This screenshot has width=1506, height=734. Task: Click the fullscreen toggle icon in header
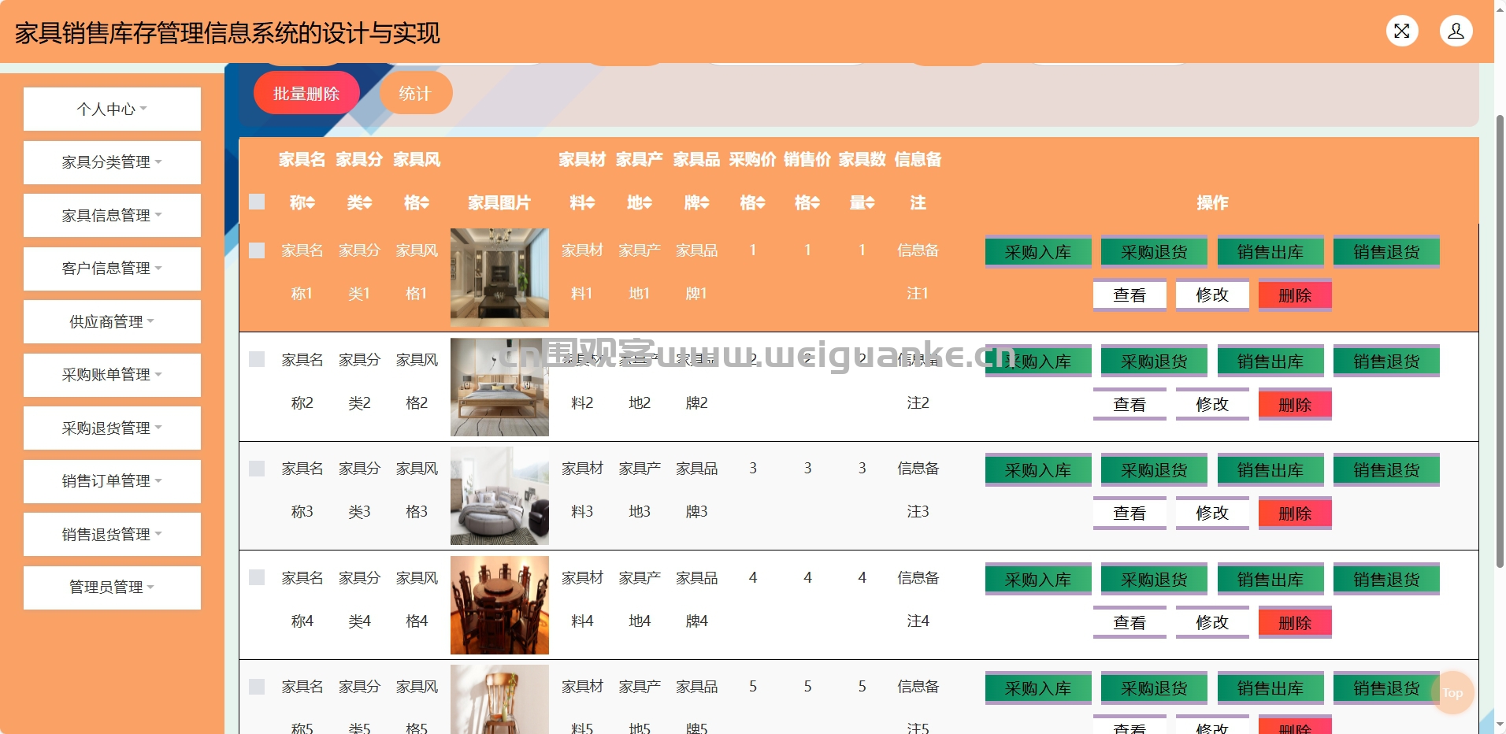pyautogui.click(x=1402, y=32)
